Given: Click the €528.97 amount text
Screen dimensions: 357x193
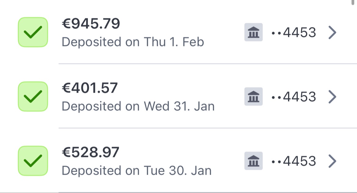Looking at the screenshot, I should click(x=90, y=152).
